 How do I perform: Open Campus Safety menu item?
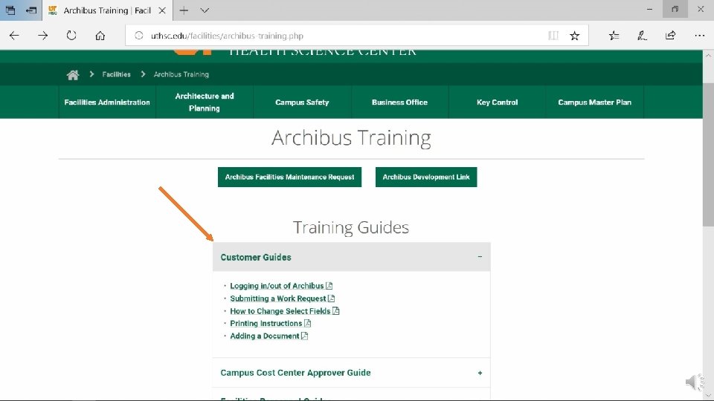tap(302, 102)
